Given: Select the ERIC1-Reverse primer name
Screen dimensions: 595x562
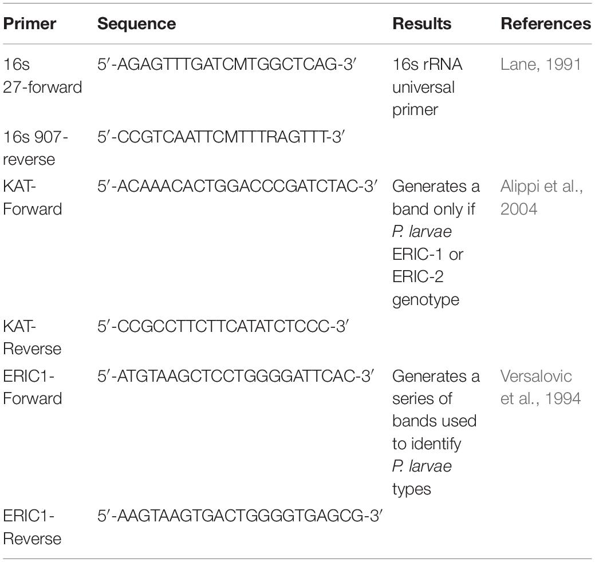Looking at the screenshot, I should (32, 527).
